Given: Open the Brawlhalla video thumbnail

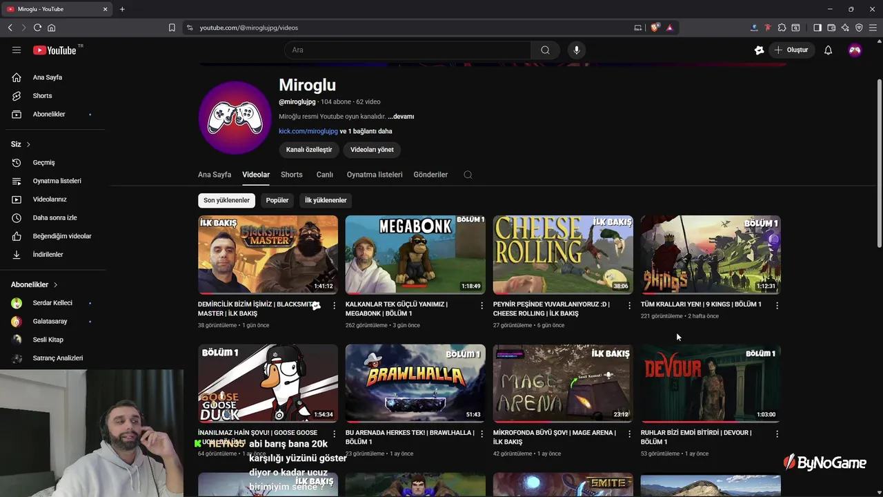Looking at the screenshot, I should click(415, 383).
